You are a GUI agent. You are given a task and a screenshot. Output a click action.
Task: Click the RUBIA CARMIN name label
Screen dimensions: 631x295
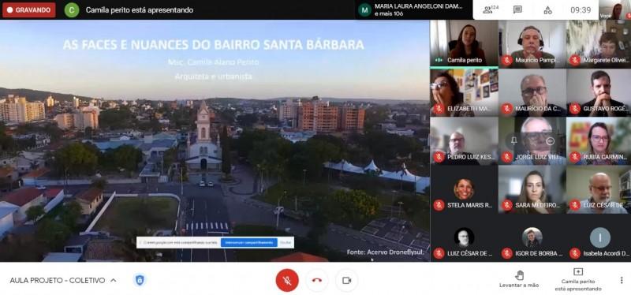click(605, 158)
